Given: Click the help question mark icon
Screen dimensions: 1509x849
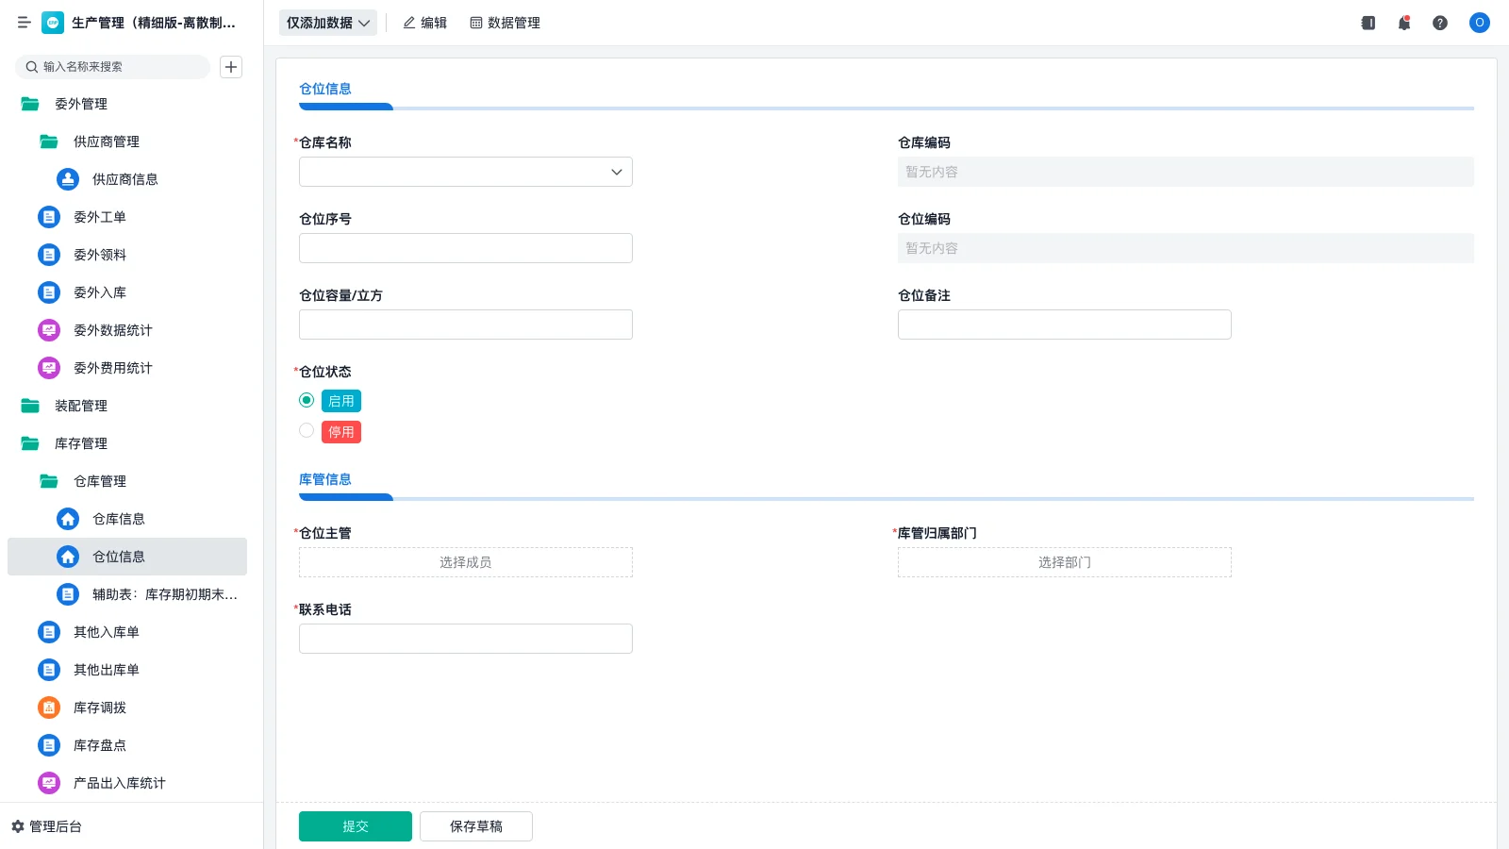Looking at the screenshot, I should click(1440, 23).
